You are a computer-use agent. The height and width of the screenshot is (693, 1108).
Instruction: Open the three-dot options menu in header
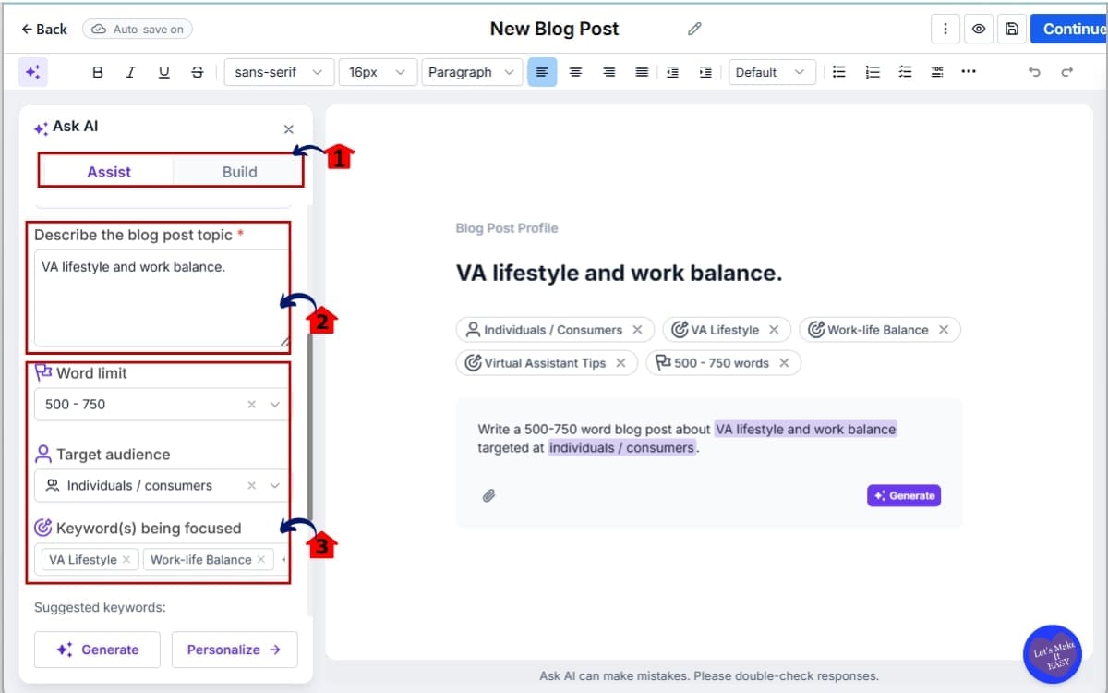[x=945, y=29]
